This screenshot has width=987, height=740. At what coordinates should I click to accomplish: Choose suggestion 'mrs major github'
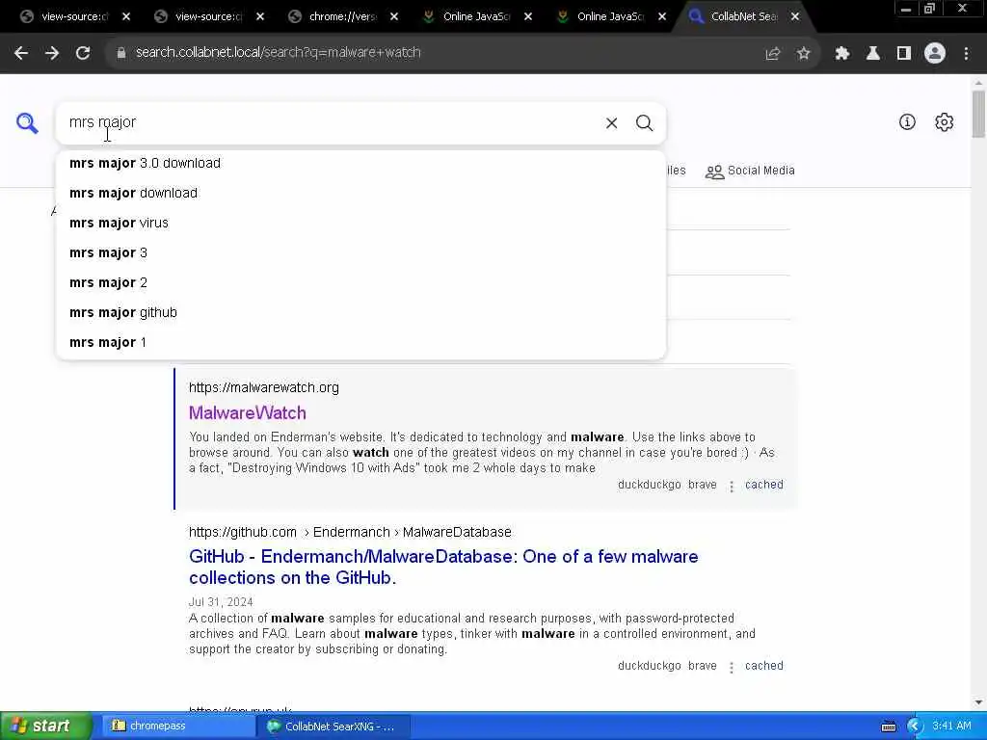click(360, 313)
